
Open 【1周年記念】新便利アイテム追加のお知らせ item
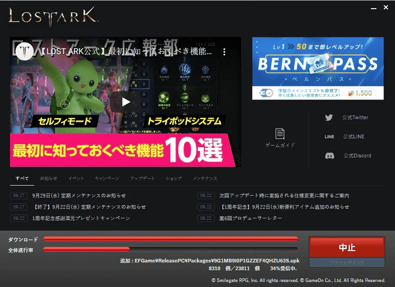click(284, 207)
